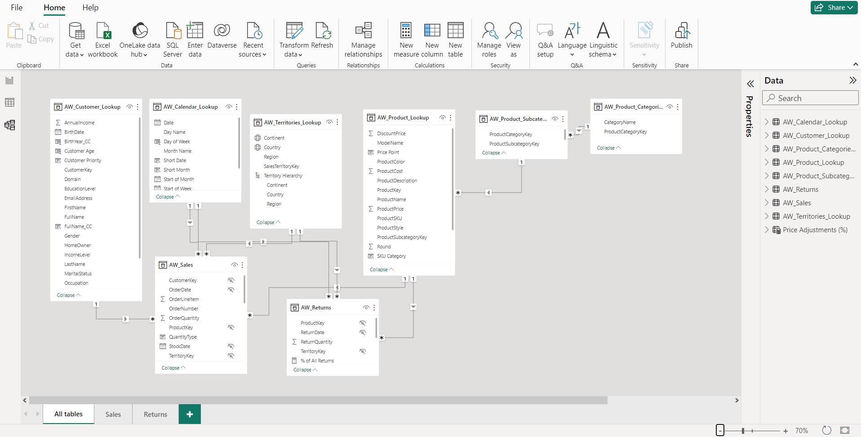This screenshot has width=861, height=437.
Task: Click the Data pane search box
Action: tap(810, 97)
